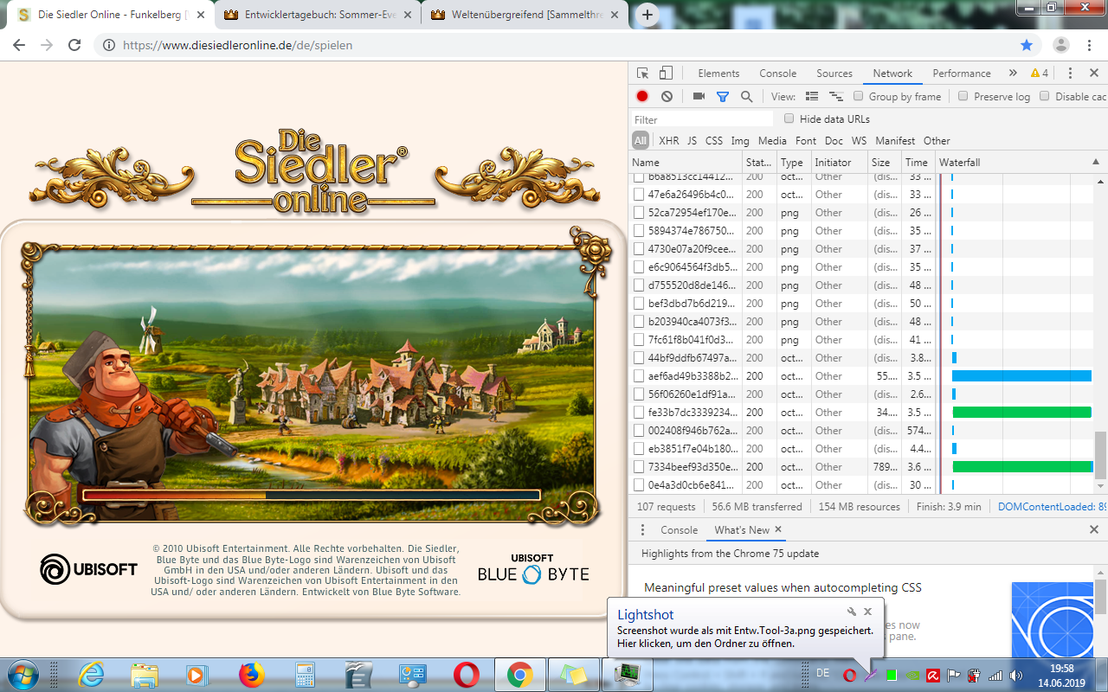Select the All filter button
The height and width of the screenshot is (692, 1108).
(x=640, y=141)
